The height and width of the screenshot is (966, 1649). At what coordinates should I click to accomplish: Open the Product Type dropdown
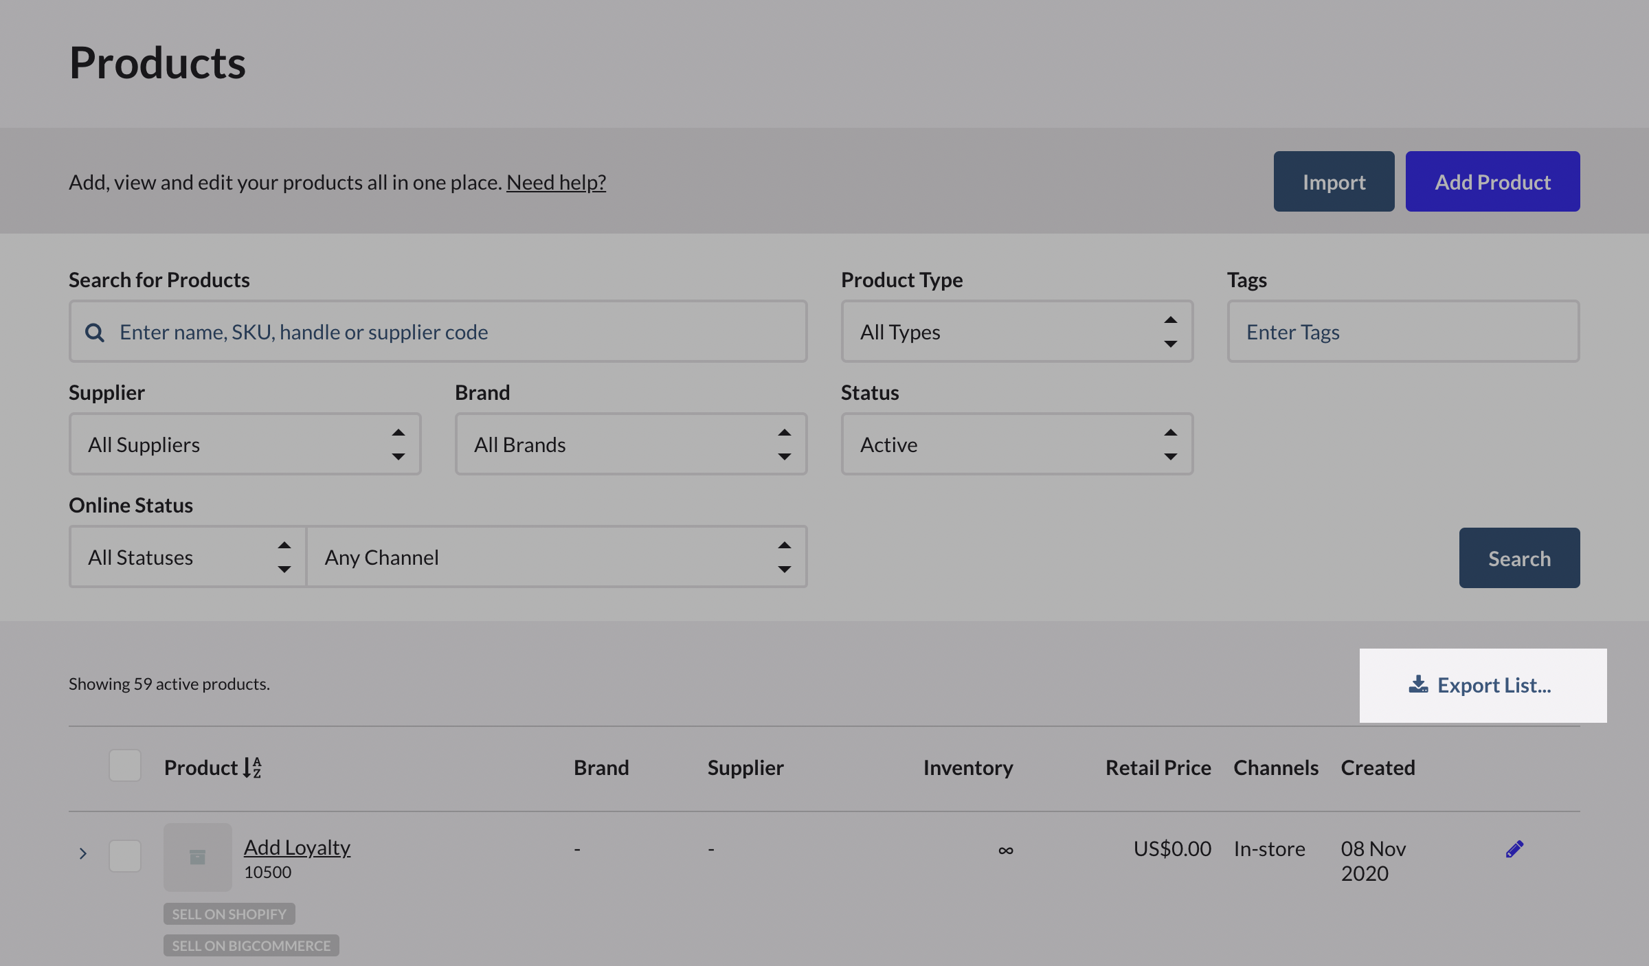click(1016, 332)
